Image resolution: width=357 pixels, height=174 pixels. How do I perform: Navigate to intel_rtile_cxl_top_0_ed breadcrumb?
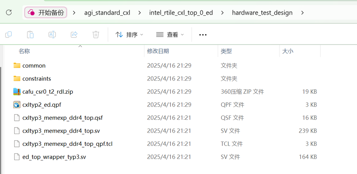(181, 13)
